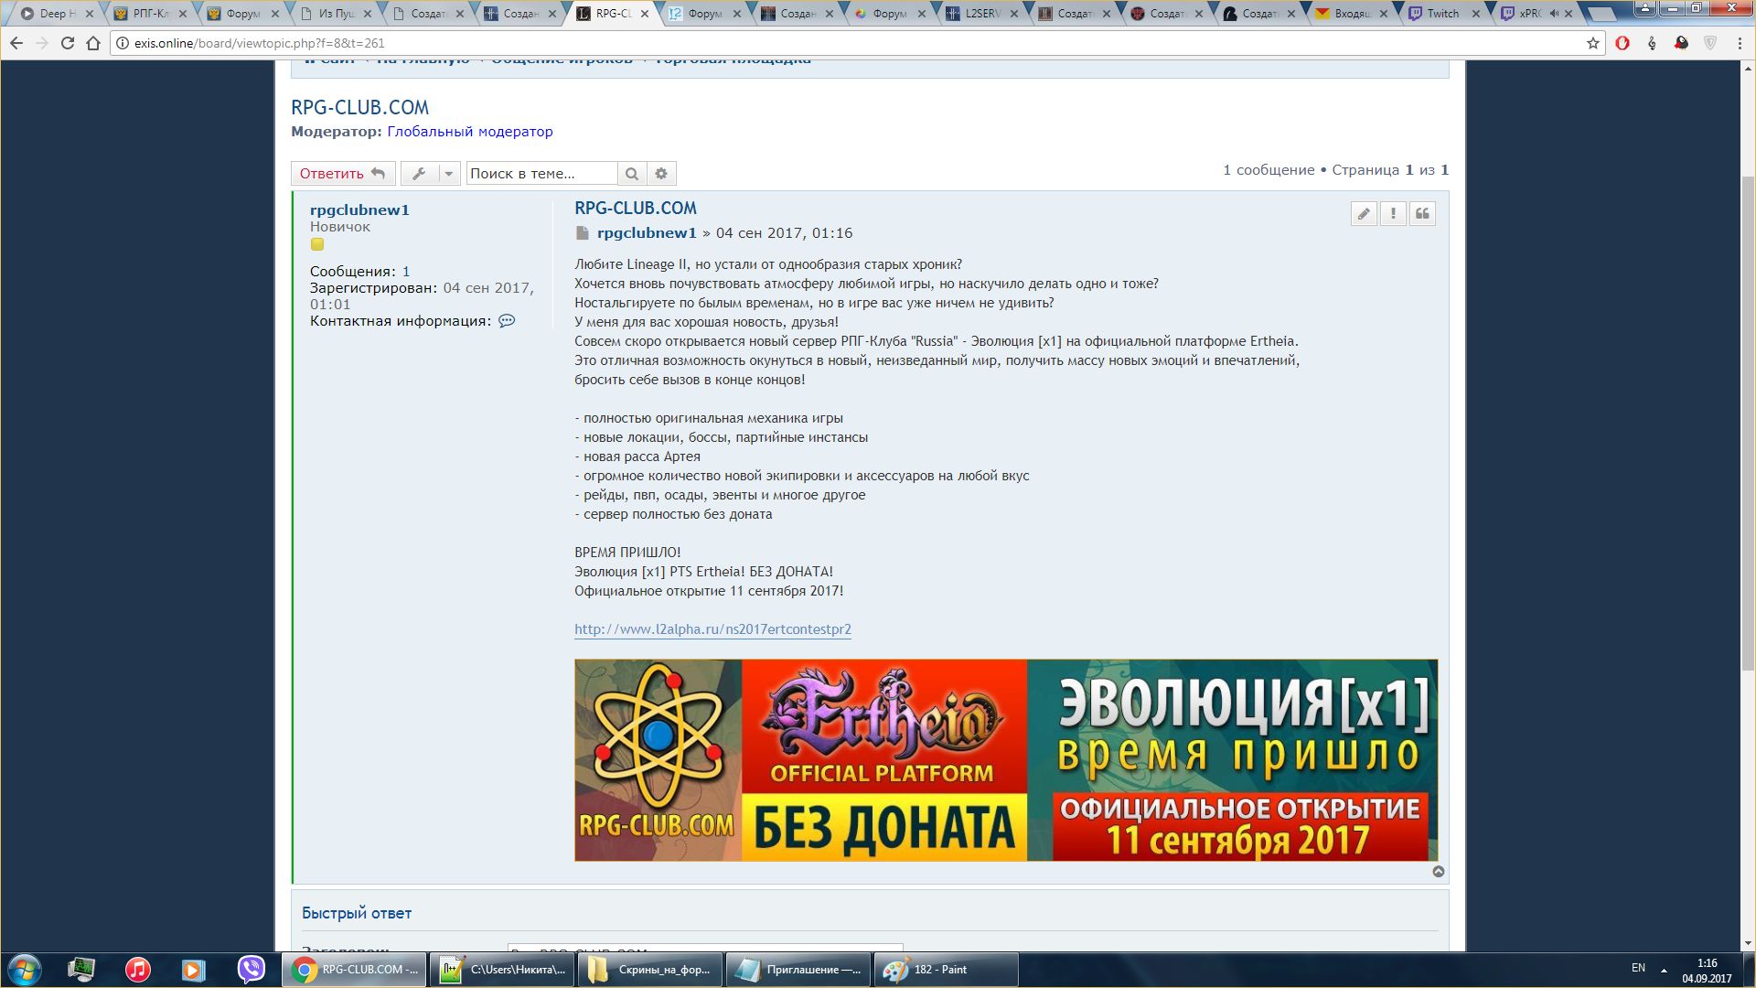
Task: Open the media player taskbar icon
Action: [x=194, y=970]
